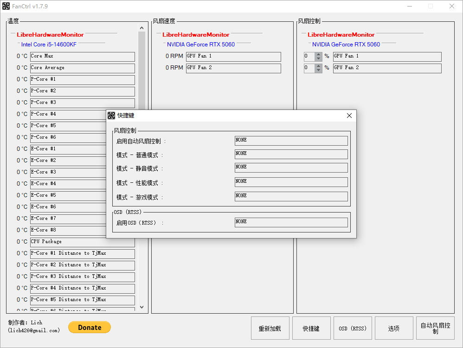This screenshot has width=463, height=348.
Task: Click the yellow Donate button
Action: 90,327
